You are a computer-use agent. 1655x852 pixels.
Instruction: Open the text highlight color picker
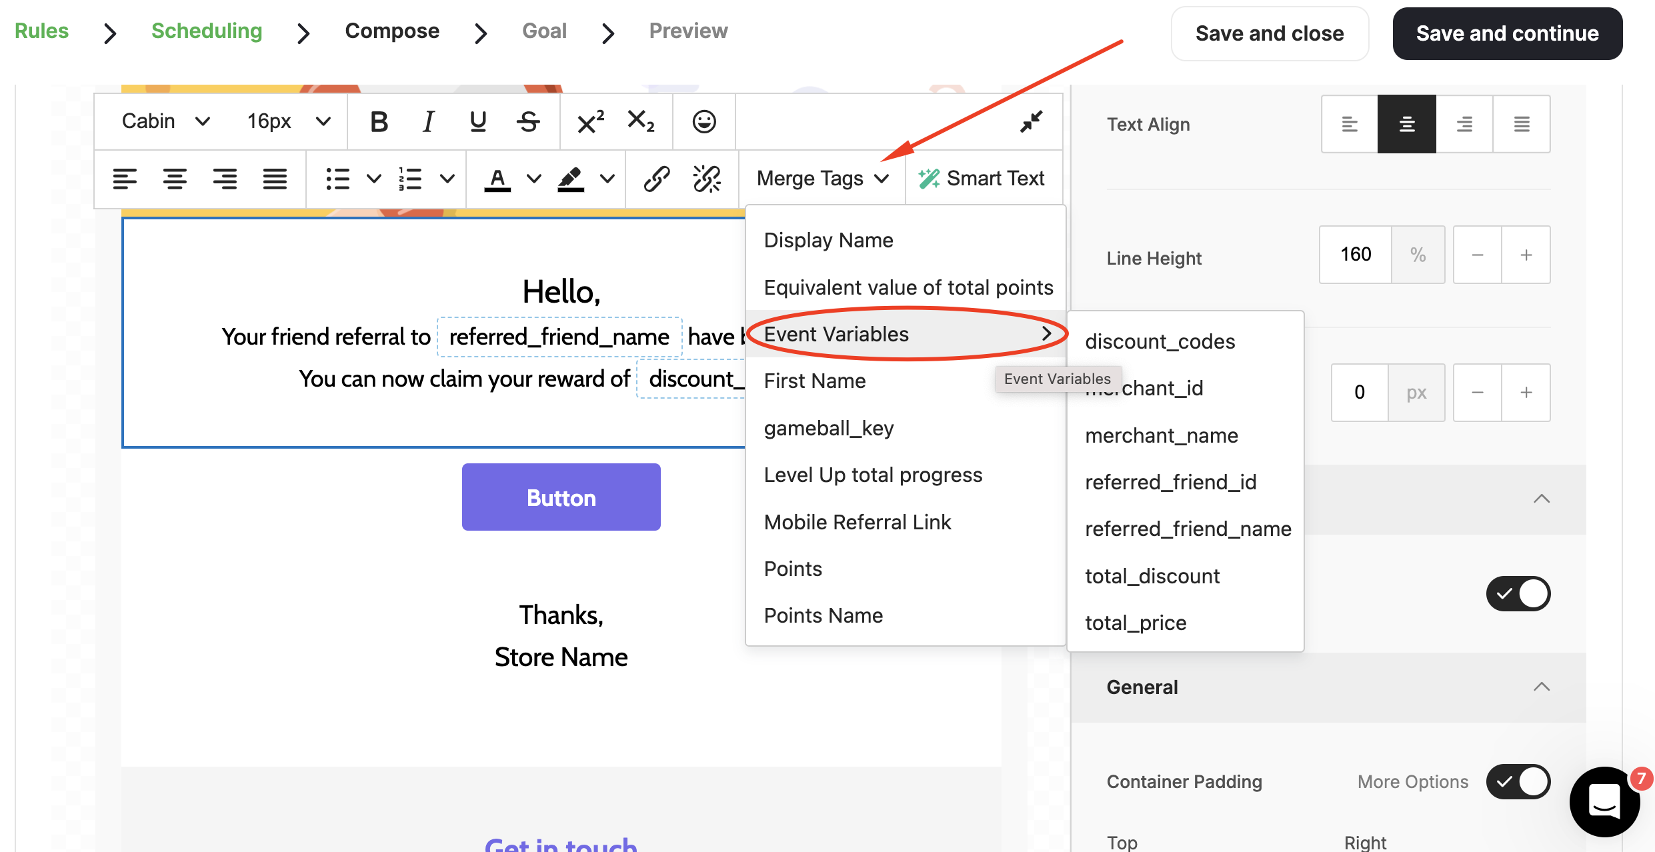point(570,179)
